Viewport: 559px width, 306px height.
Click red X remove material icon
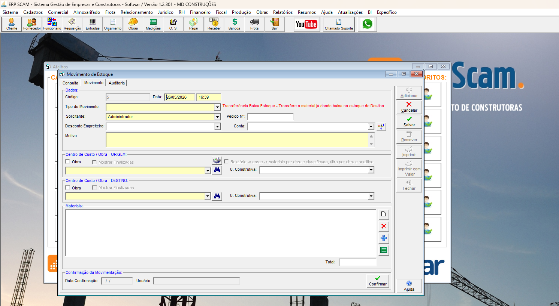(x=384, y=226)
